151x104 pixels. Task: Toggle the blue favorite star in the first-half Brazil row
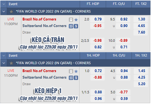[x=76, y=71]
